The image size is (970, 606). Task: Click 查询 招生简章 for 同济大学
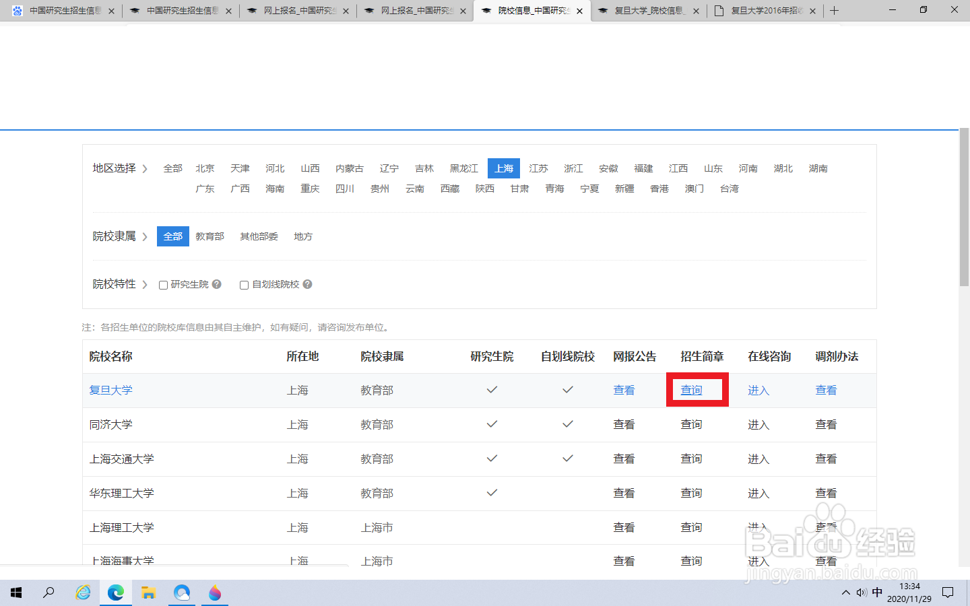(692, 425)
